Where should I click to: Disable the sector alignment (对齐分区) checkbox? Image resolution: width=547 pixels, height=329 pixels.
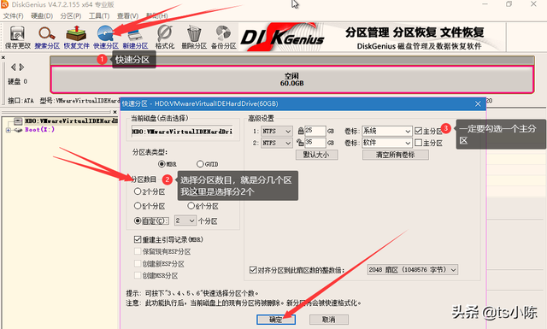[253, 270]
